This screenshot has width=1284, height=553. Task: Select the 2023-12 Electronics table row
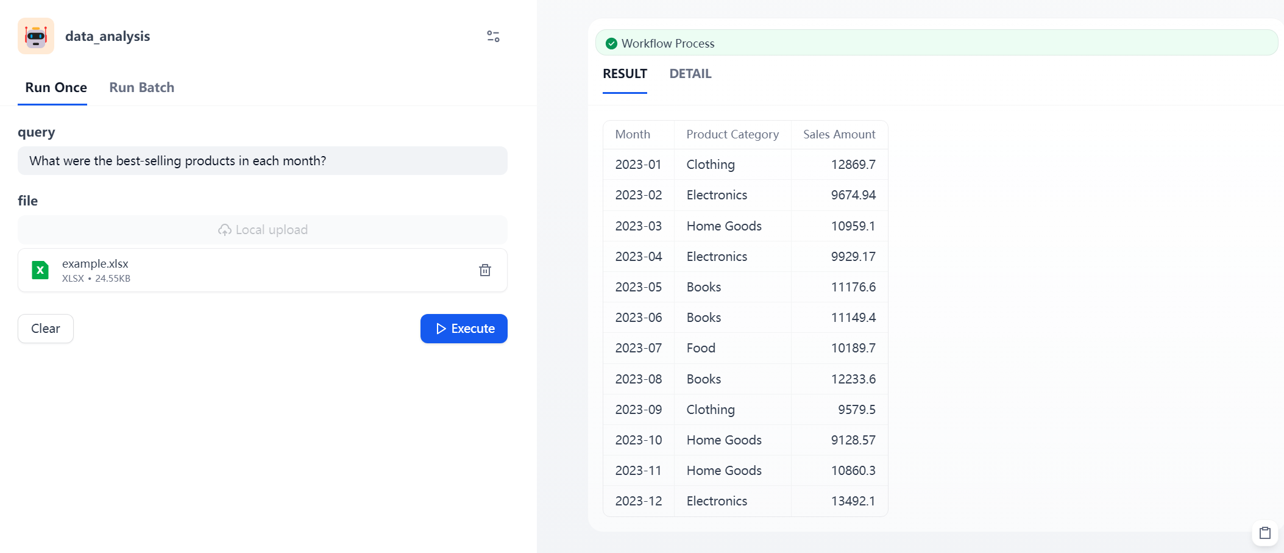pos(745,501)
